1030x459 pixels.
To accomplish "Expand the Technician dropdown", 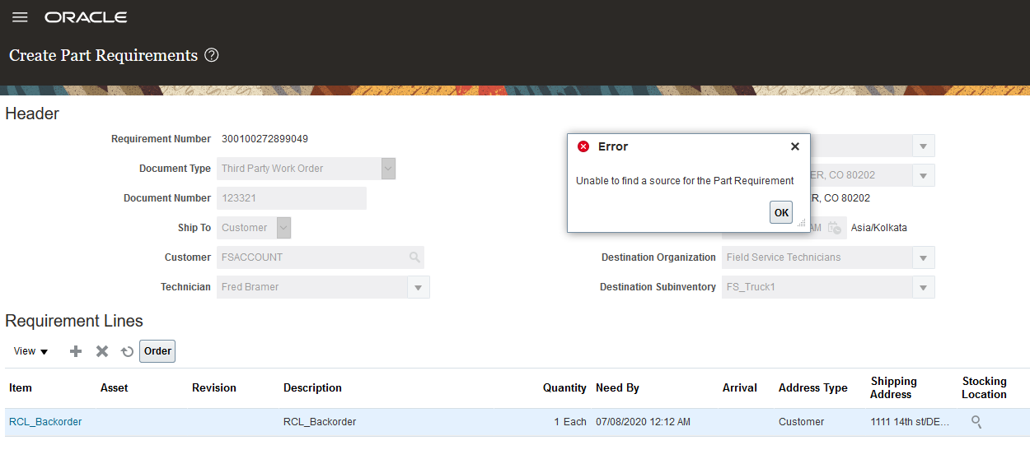I will coord(419,287).
